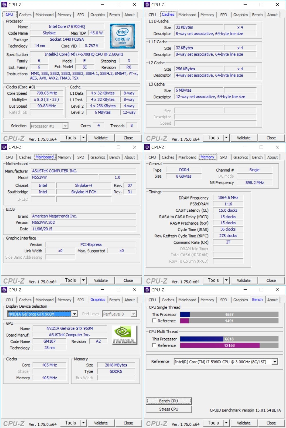Open Mainboard tab in the CPU window
Screen dimensions: 286x428
tap(44, 15)
